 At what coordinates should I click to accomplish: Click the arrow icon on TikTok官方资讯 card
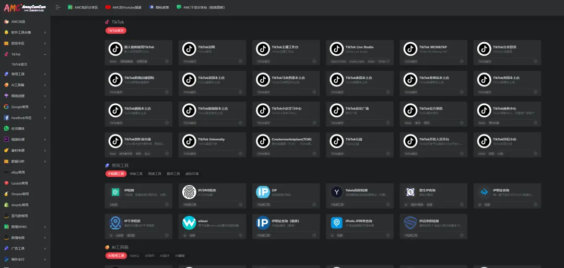(x=462, y=123)
